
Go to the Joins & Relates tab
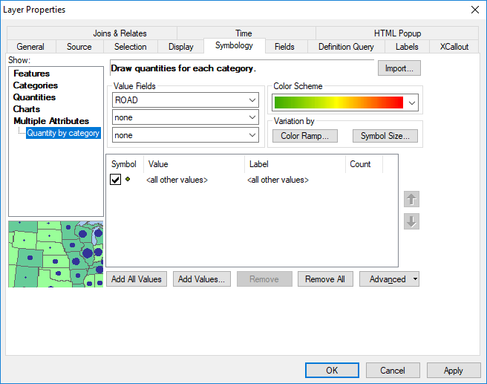click(x=120, y=33)
